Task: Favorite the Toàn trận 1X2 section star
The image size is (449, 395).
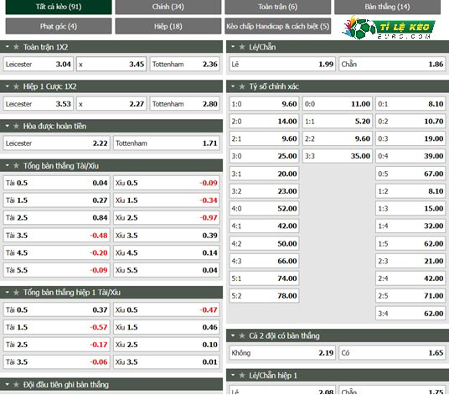Action: [16, 47]
